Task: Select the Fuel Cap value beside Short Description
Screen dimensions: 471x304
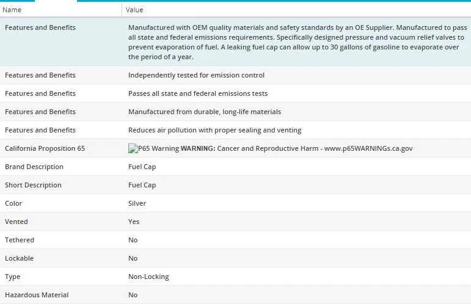Action: click(142, 185)
